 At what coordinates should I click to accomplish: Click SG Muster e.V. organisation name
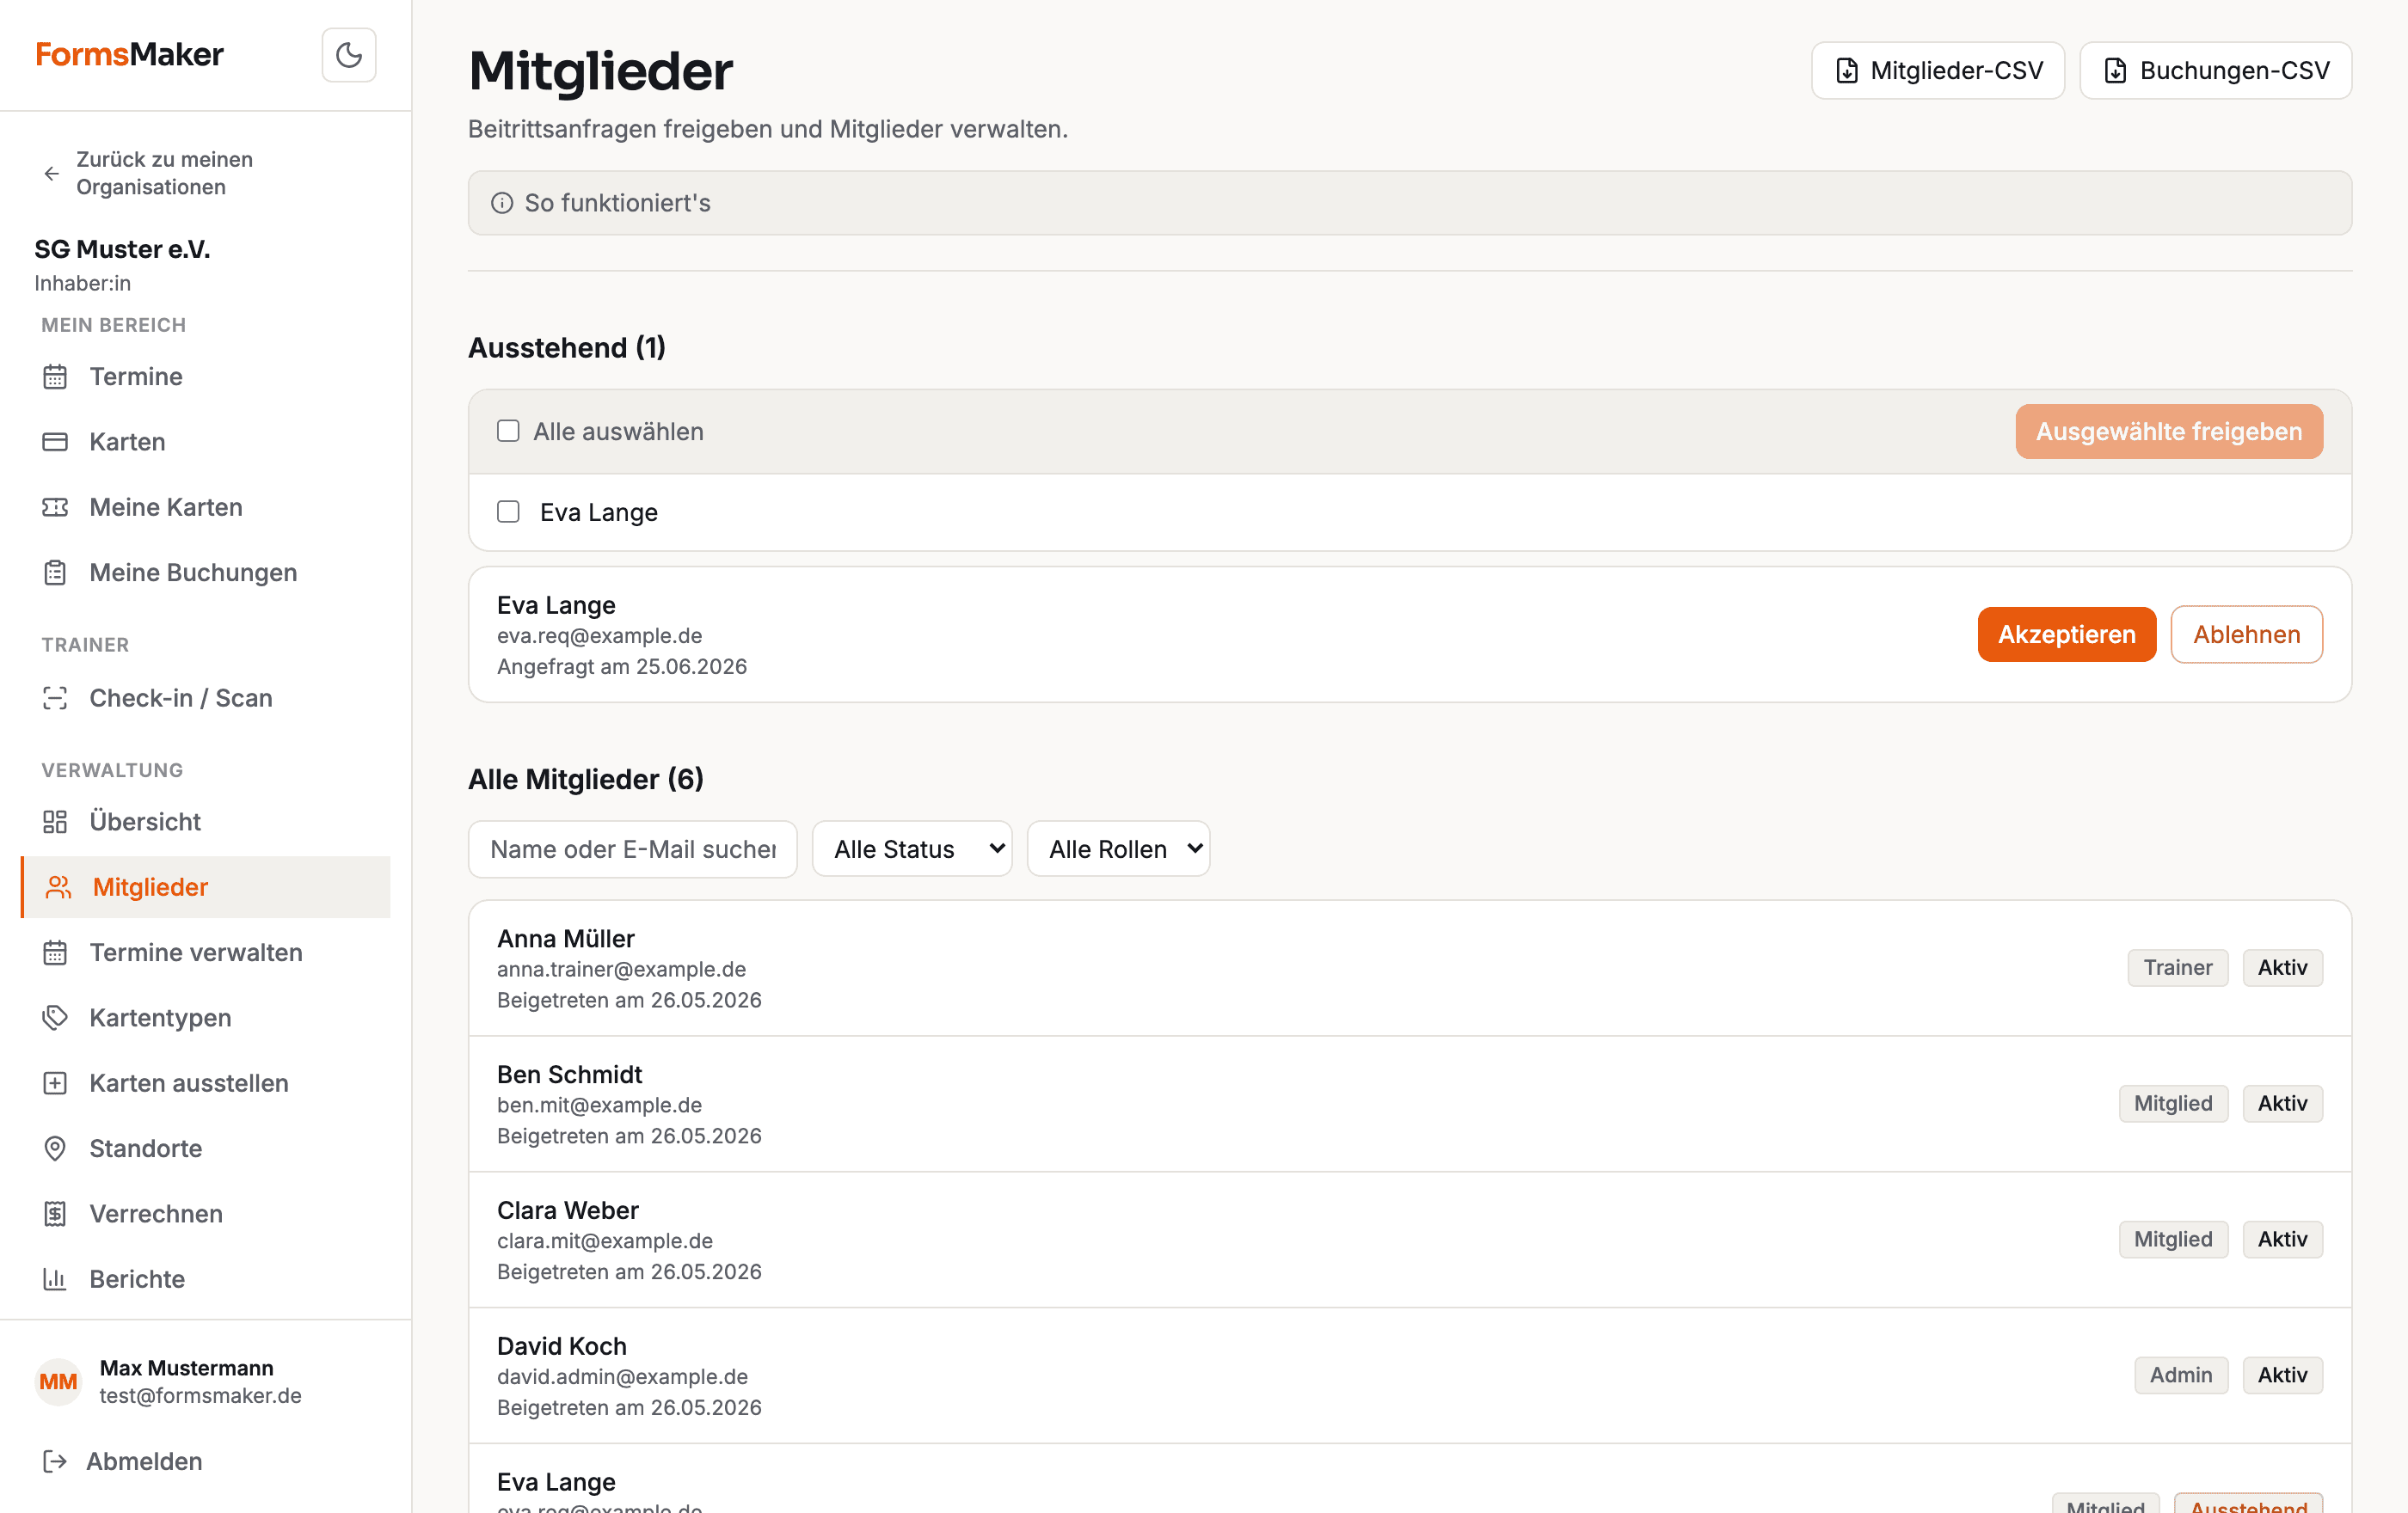pyautogui.click(x=122, y=248)
